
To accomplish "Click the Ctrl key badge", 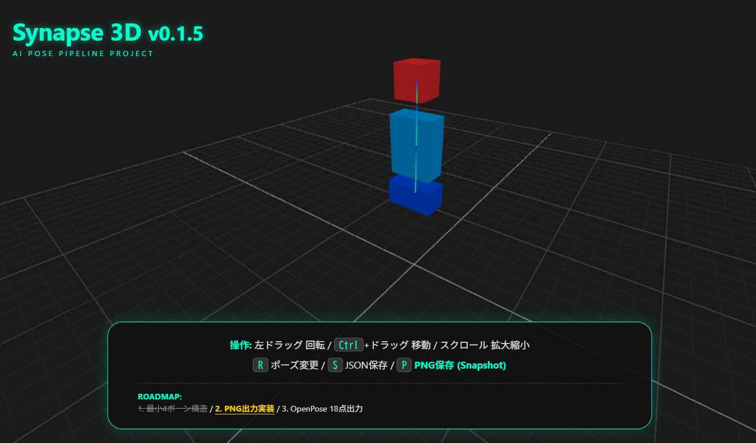I will [348, 345].
